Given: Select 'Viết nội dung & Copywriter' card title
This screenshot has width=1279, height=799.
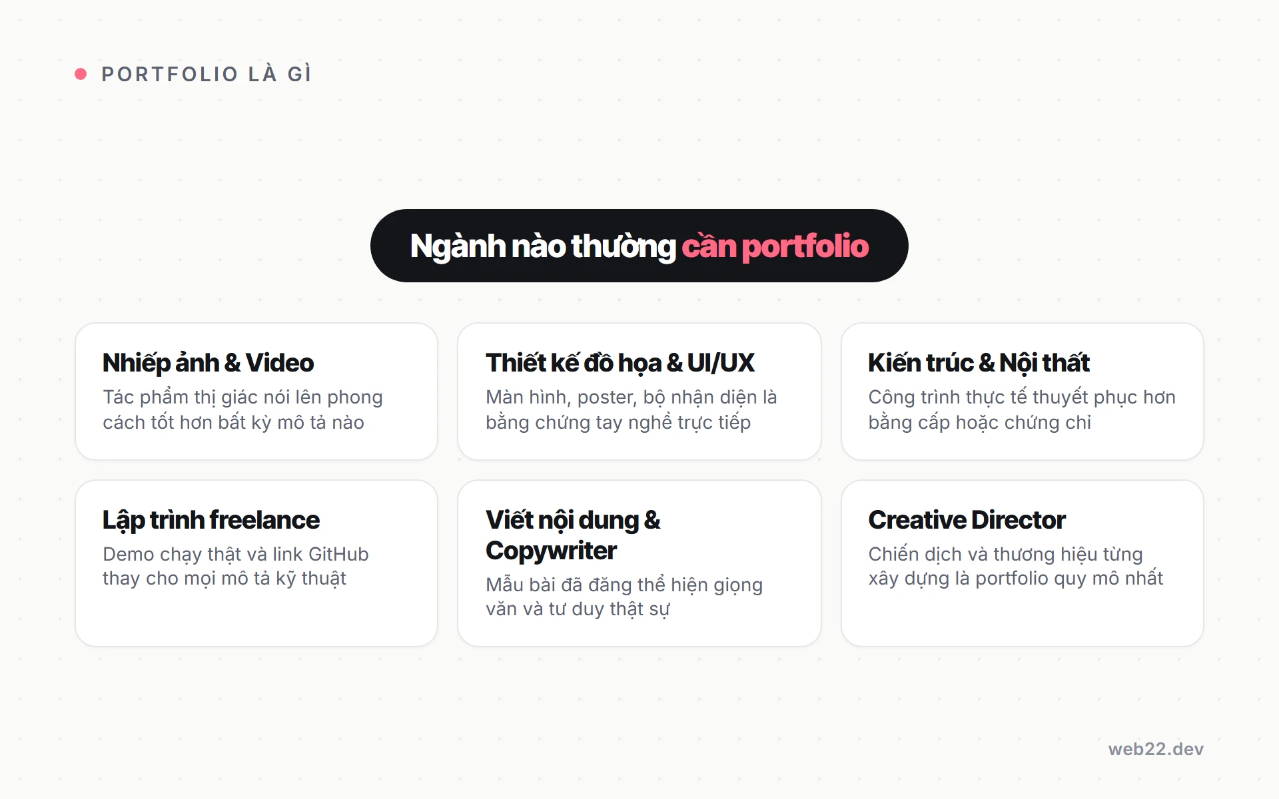Looking at the screenshot, I should [x=573, y=535].
